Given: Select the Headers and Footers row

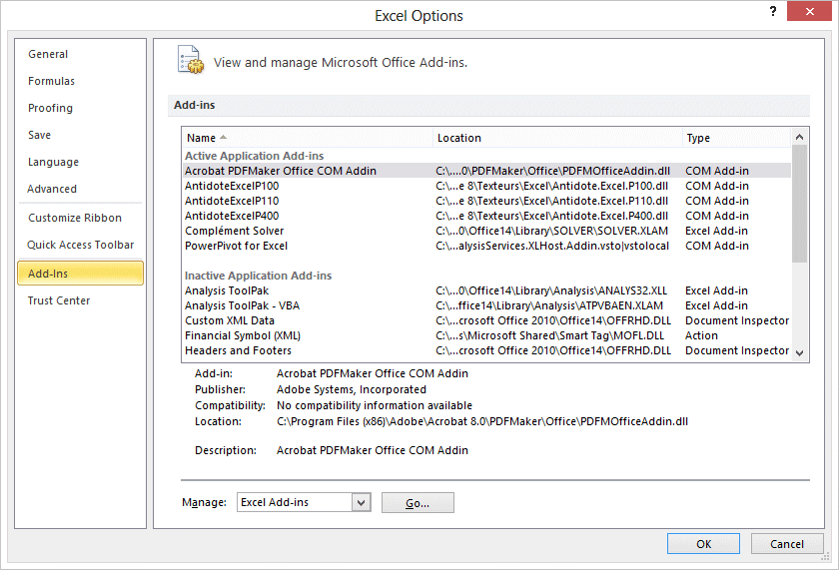Looking at the screenshot, I should [x=485, y=350].
